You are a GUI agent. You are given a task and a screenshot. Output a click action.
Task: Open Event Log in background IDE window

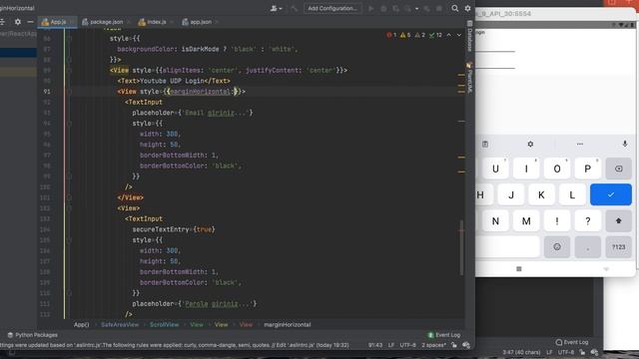pyautogui.click(x=572, y=342)
